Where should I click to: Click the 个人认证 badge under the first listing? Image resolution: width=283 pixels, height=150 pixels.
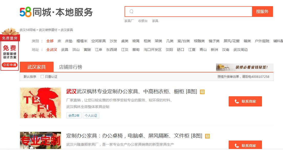point(91,116)
